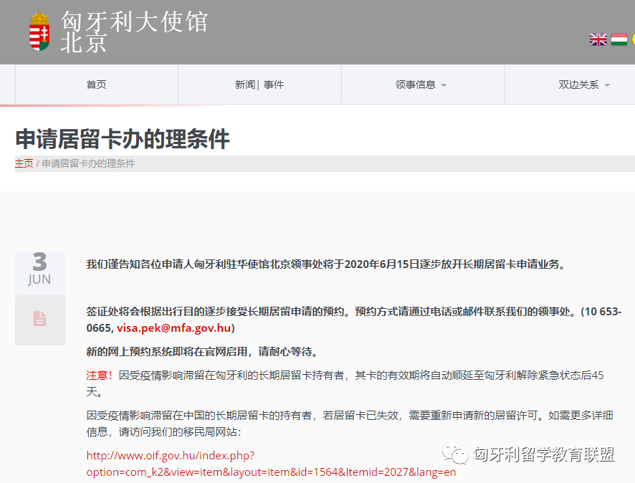This screenshot has height=483, width=635.
Task: Open the 领事信息 navigation menu
Action: tap(423, 85)
